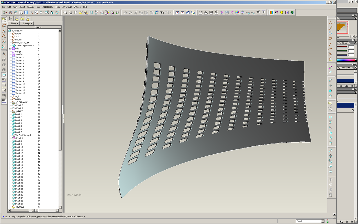Click the Find binoculars icon
358x224 pixels.
pos(162,13)
